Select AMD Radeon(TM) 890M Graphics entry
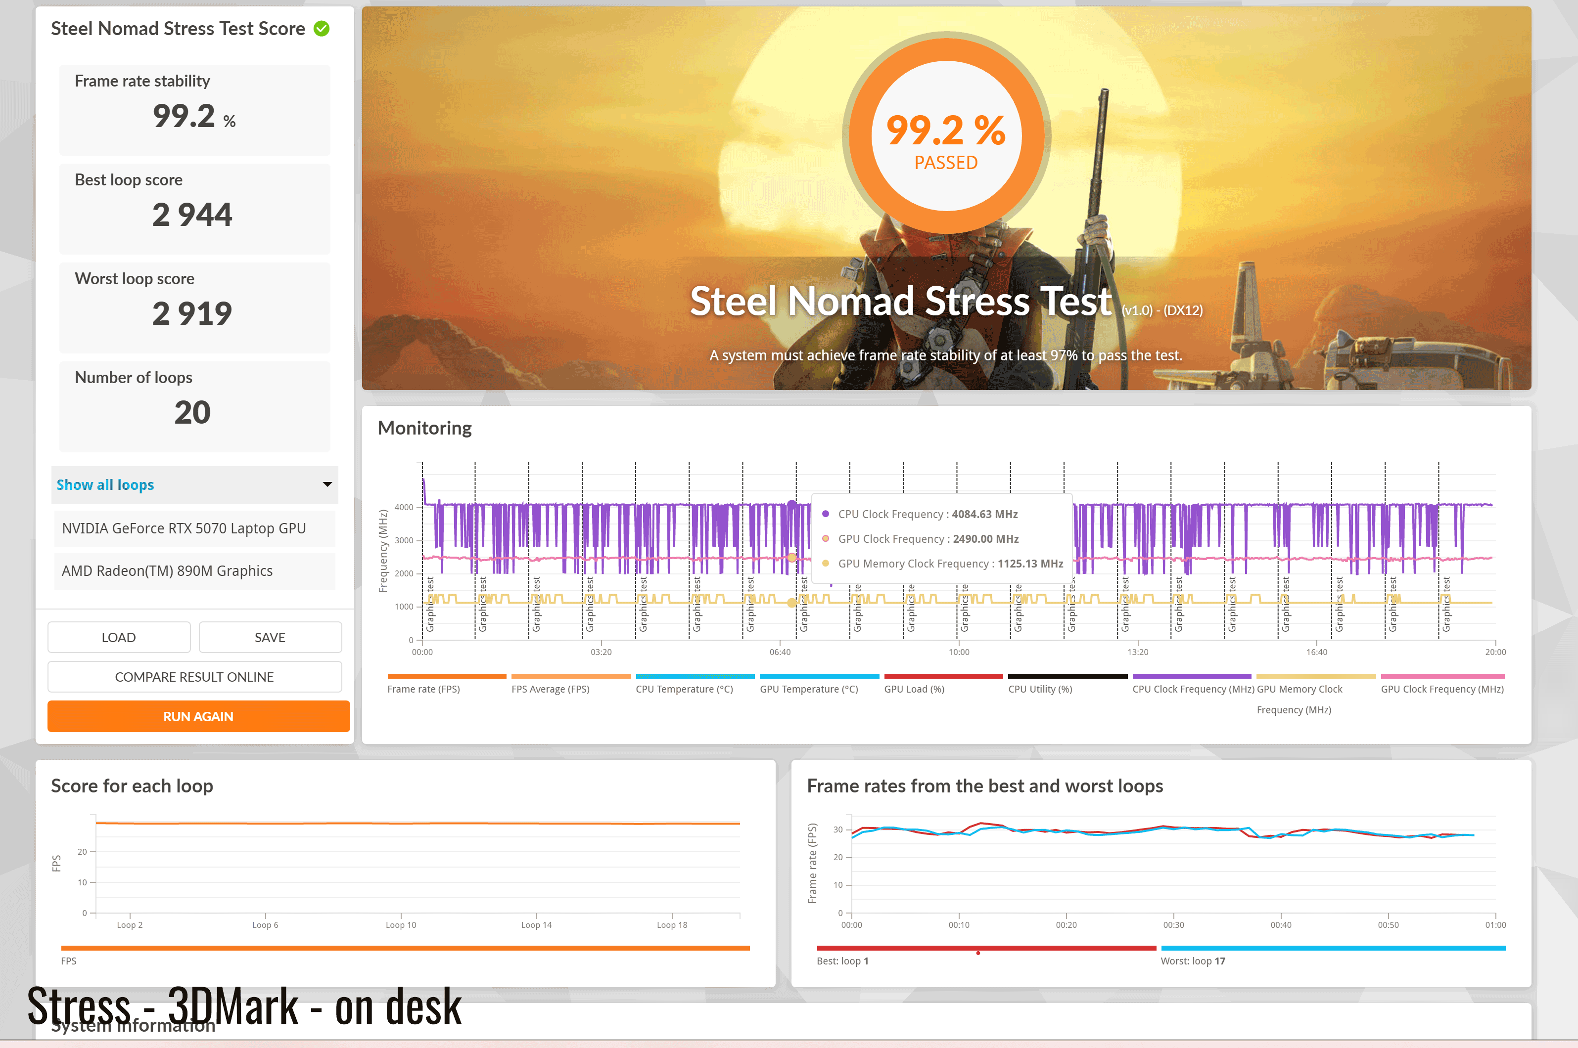 [x=194, y=571]
